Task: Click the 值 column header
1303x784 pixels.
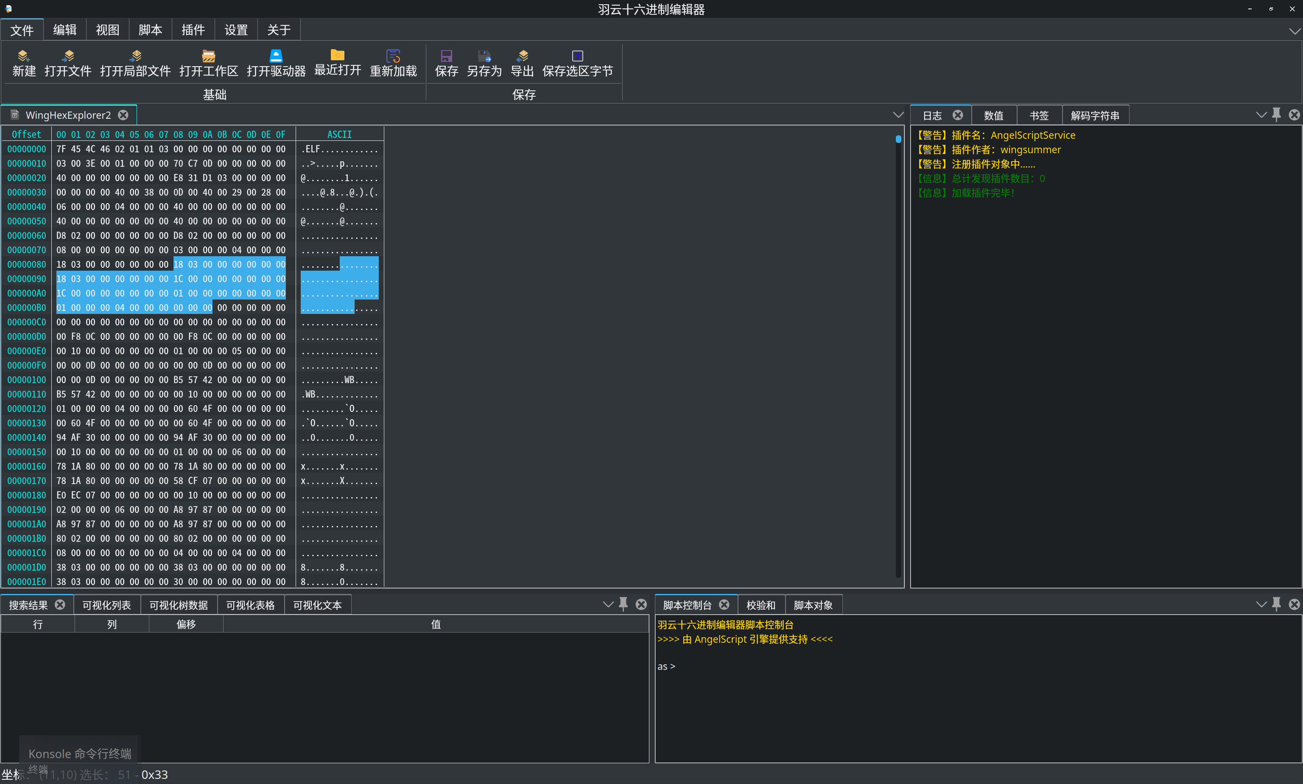Action: (x=436, y=624)
